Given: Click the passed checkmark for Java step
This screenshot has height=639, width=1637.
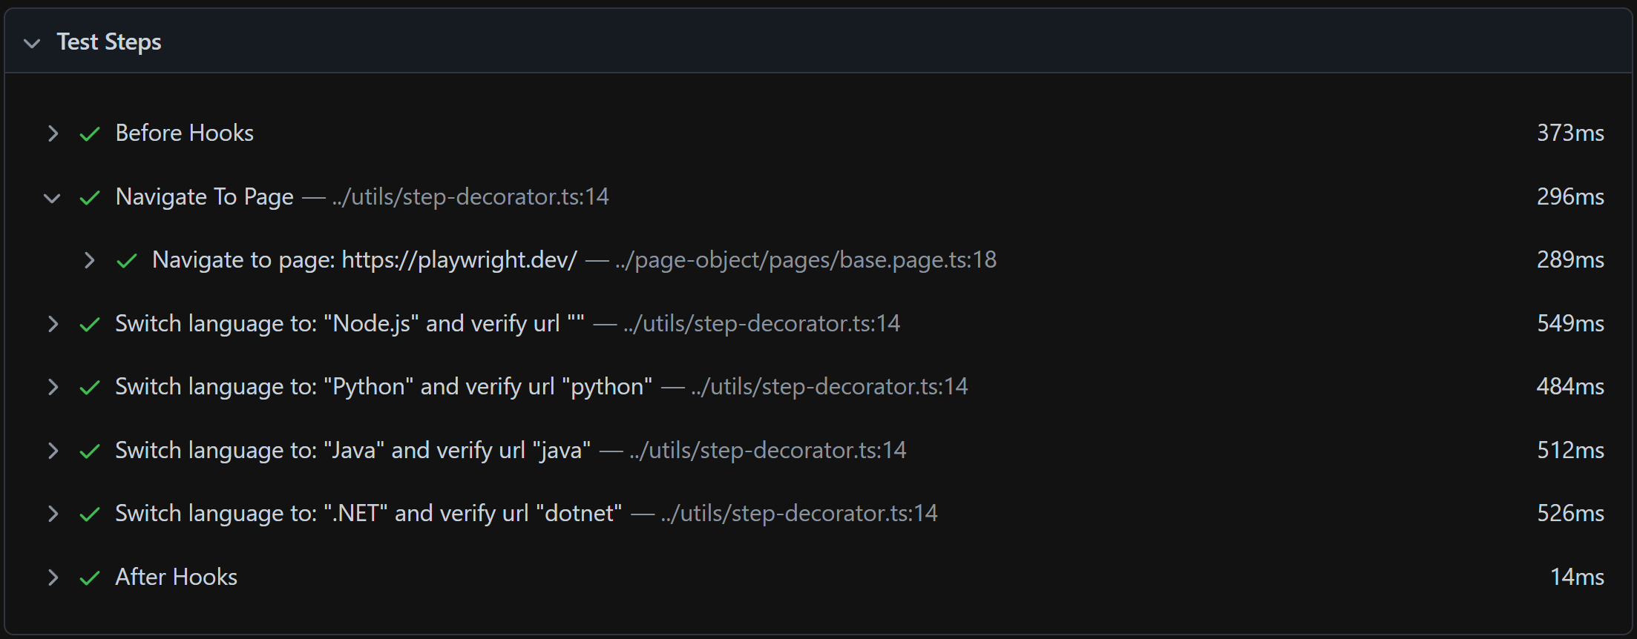Looking at the screenshot, I should [x=90, y=451].
